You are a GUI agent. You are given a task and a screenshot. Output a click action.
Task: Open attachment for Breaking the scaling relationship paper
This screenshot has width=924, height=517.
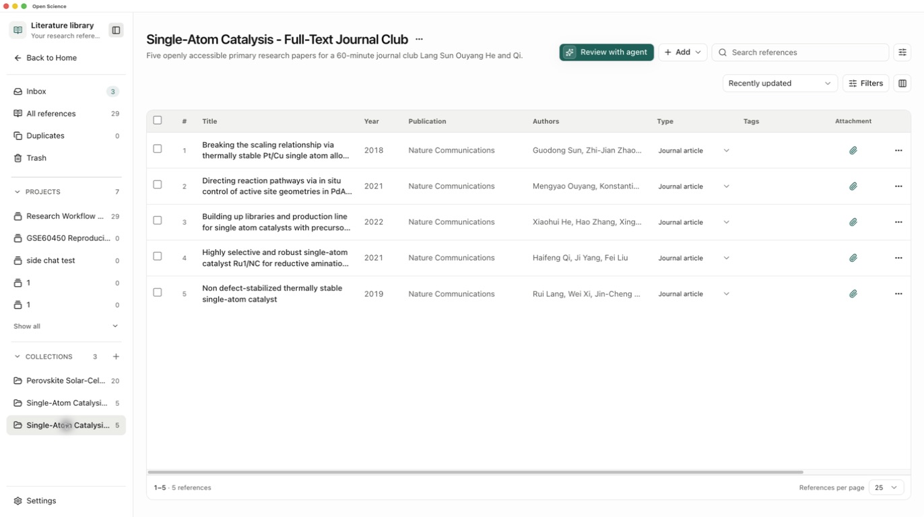click(x=853, y=151)
